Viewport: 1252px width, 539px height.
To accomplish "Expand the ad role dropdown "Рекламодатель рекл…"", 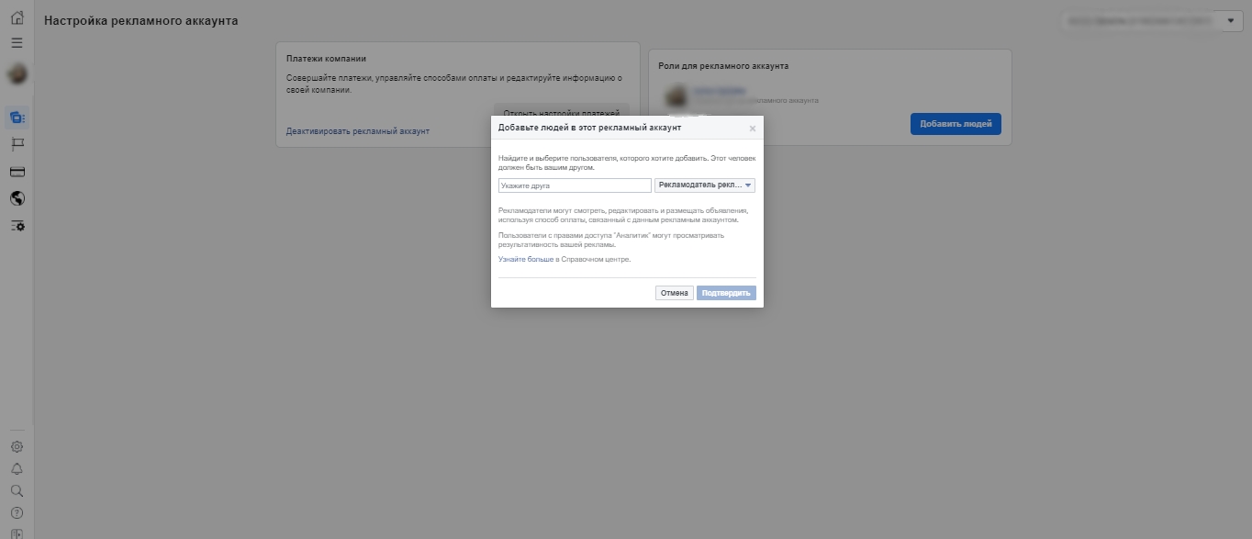I will click(704, 185).
